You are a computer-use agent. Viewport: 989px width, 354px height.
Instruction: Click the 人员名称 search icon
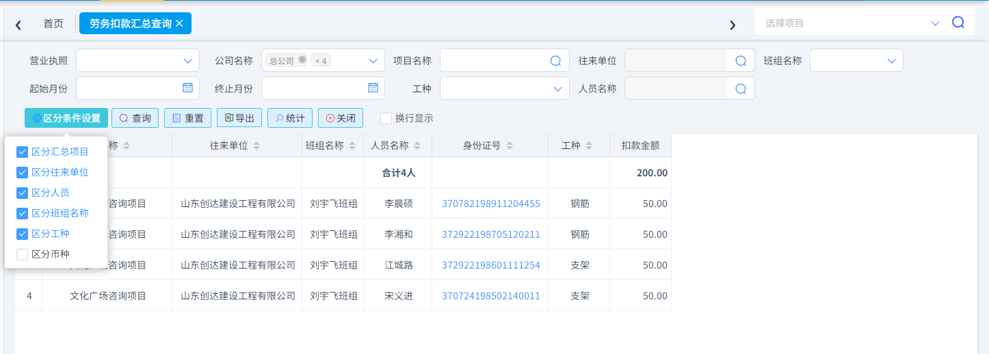[741, 89]
